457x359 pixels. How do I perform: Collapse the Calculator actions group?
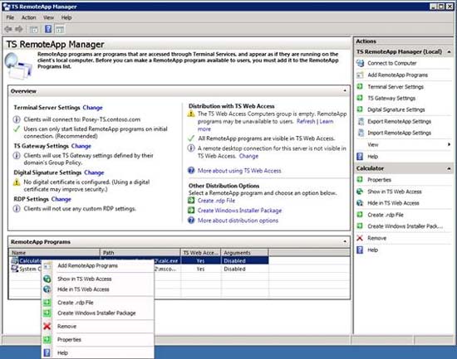pos(450,168)
